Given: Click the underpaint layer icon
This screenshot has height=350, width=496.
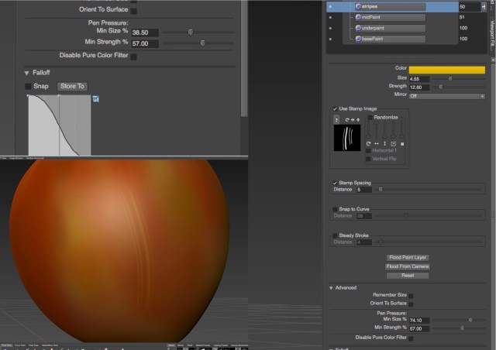Looking at the screenshot, I should tap(358, 28).
